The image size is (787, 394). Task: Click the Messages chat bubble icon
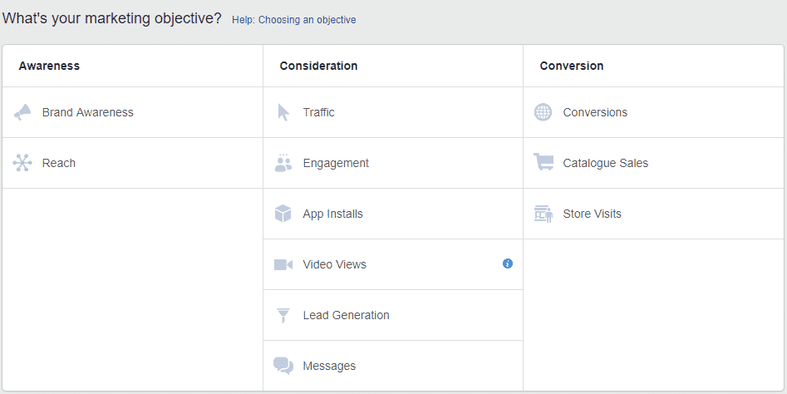283,366
